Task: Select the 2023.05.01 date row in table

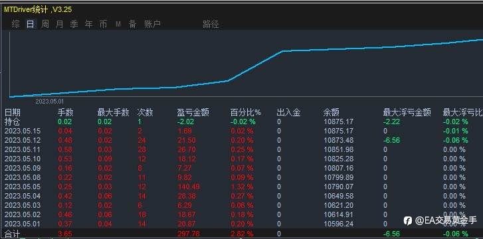Action: 23,224
